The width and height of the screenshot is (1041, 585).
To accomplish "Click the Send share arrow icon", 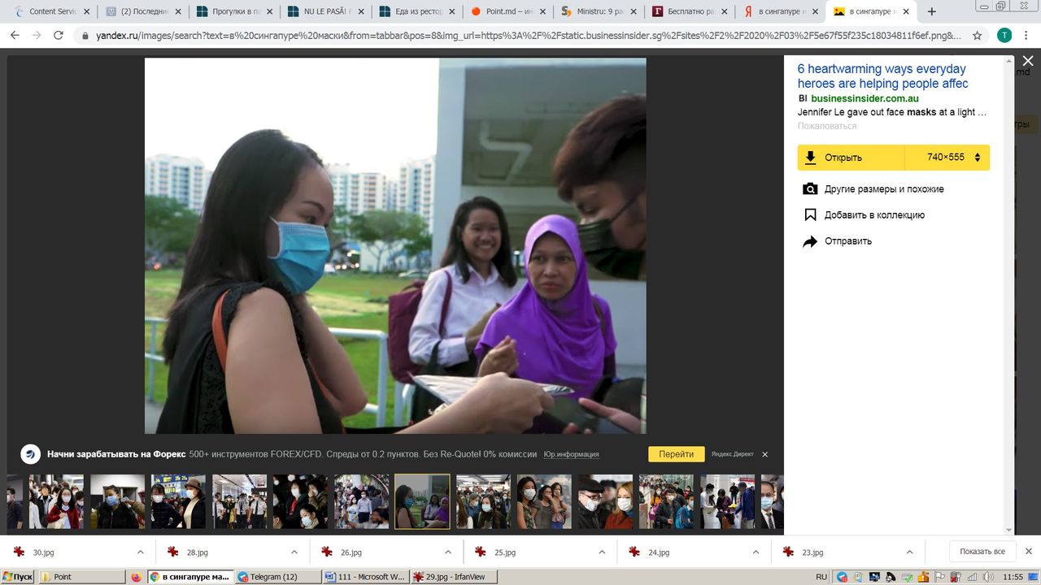I will 810,241.
